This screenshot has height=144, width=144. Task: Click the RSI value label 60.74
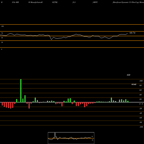click(x=132, y=33)
